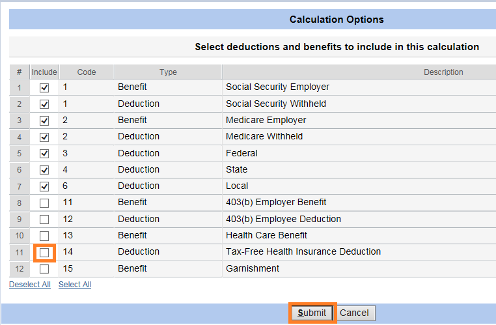Uncheck the Local deduction checkbox
The width and height of the screenshot is (496, 325).
point(44,186)
